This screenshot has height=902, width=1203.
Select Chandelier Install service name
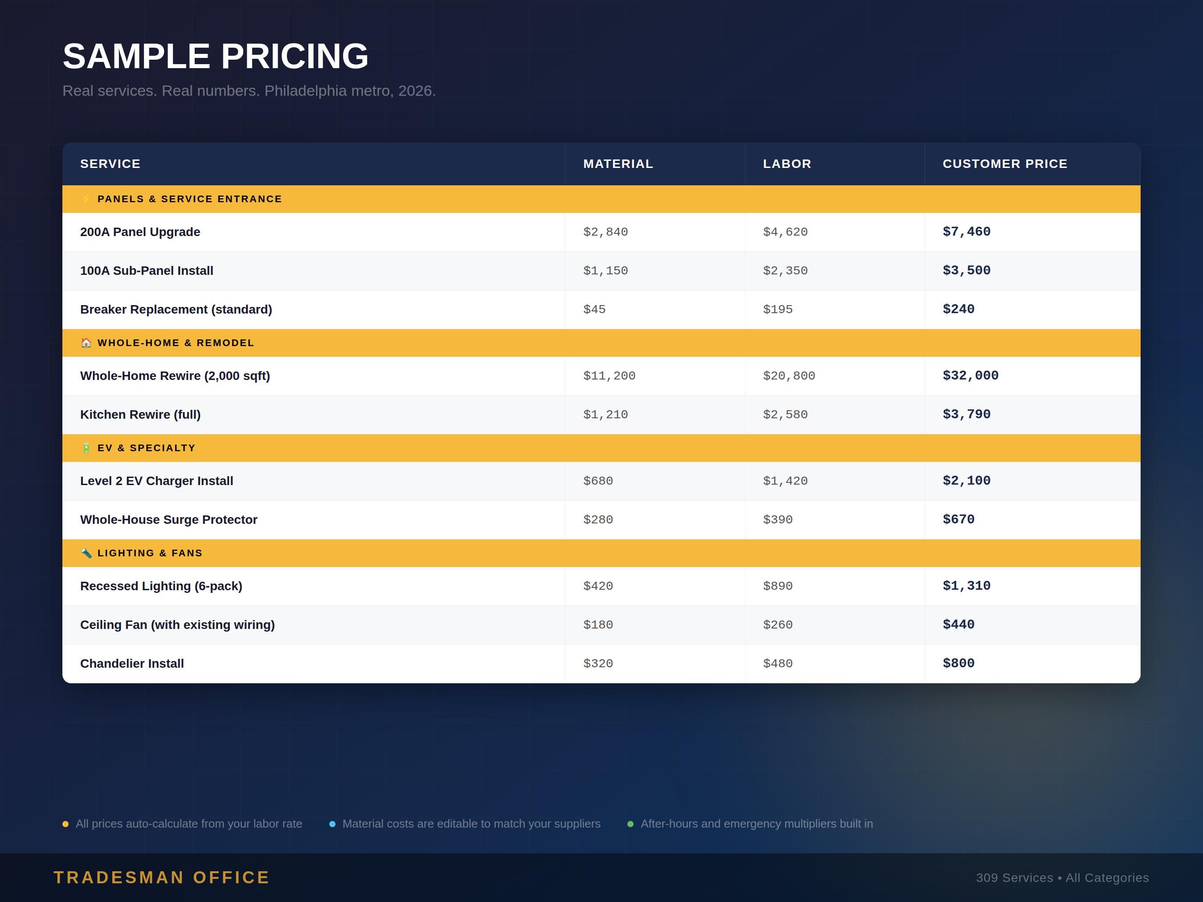(132, 664)
